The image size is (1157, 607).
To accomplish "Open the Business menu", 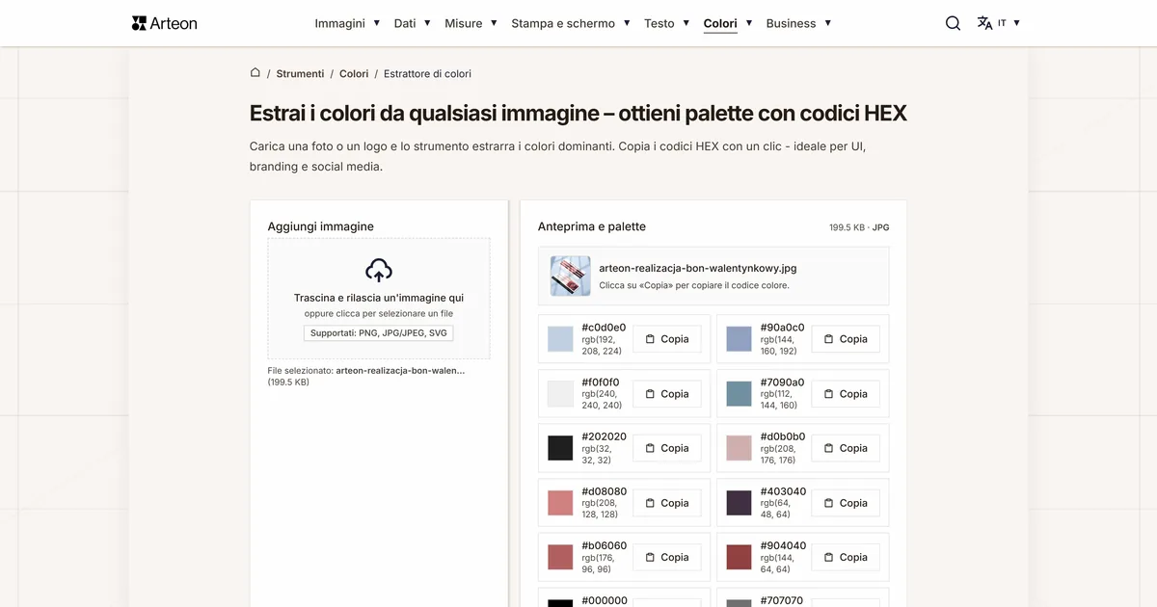I will coord(791,23).
